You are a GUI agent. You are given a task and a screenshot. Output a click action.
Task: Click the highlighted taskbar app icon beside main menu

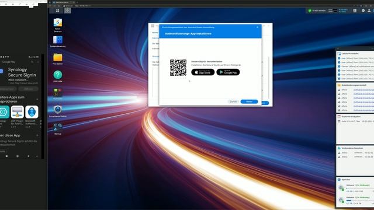[x=68, y=10]
